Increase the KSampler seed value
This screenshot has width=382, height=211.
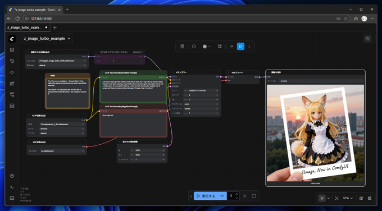[x=217, y=90]
